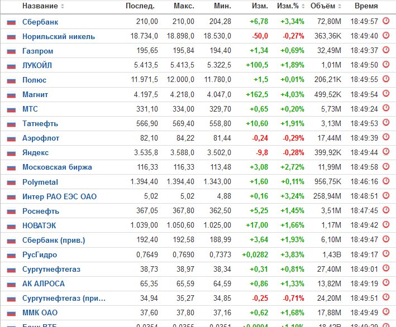The width and height of the screenshot is (396, 327).
Task: Open the Сбербанк stock link
Action: (x=40, y=22)
